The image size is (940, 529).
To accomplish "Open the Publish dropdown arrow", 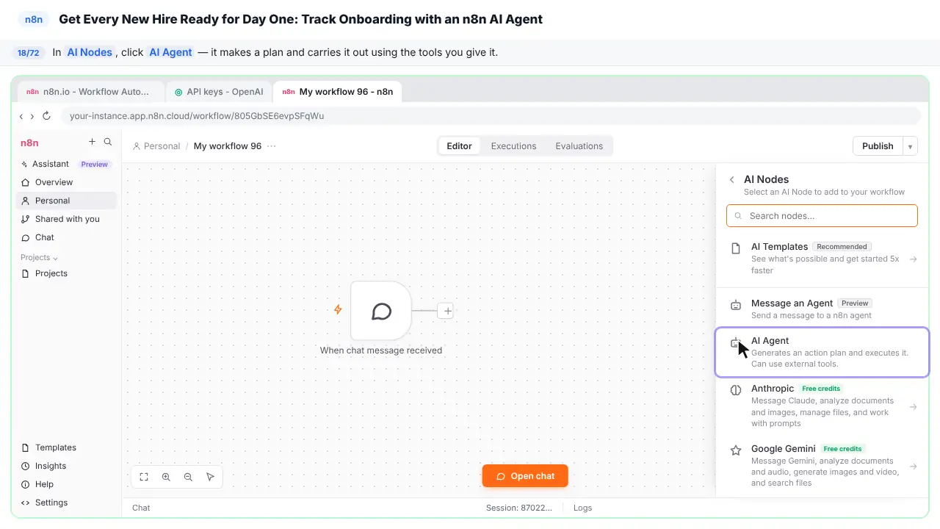I will pos(910,146).
